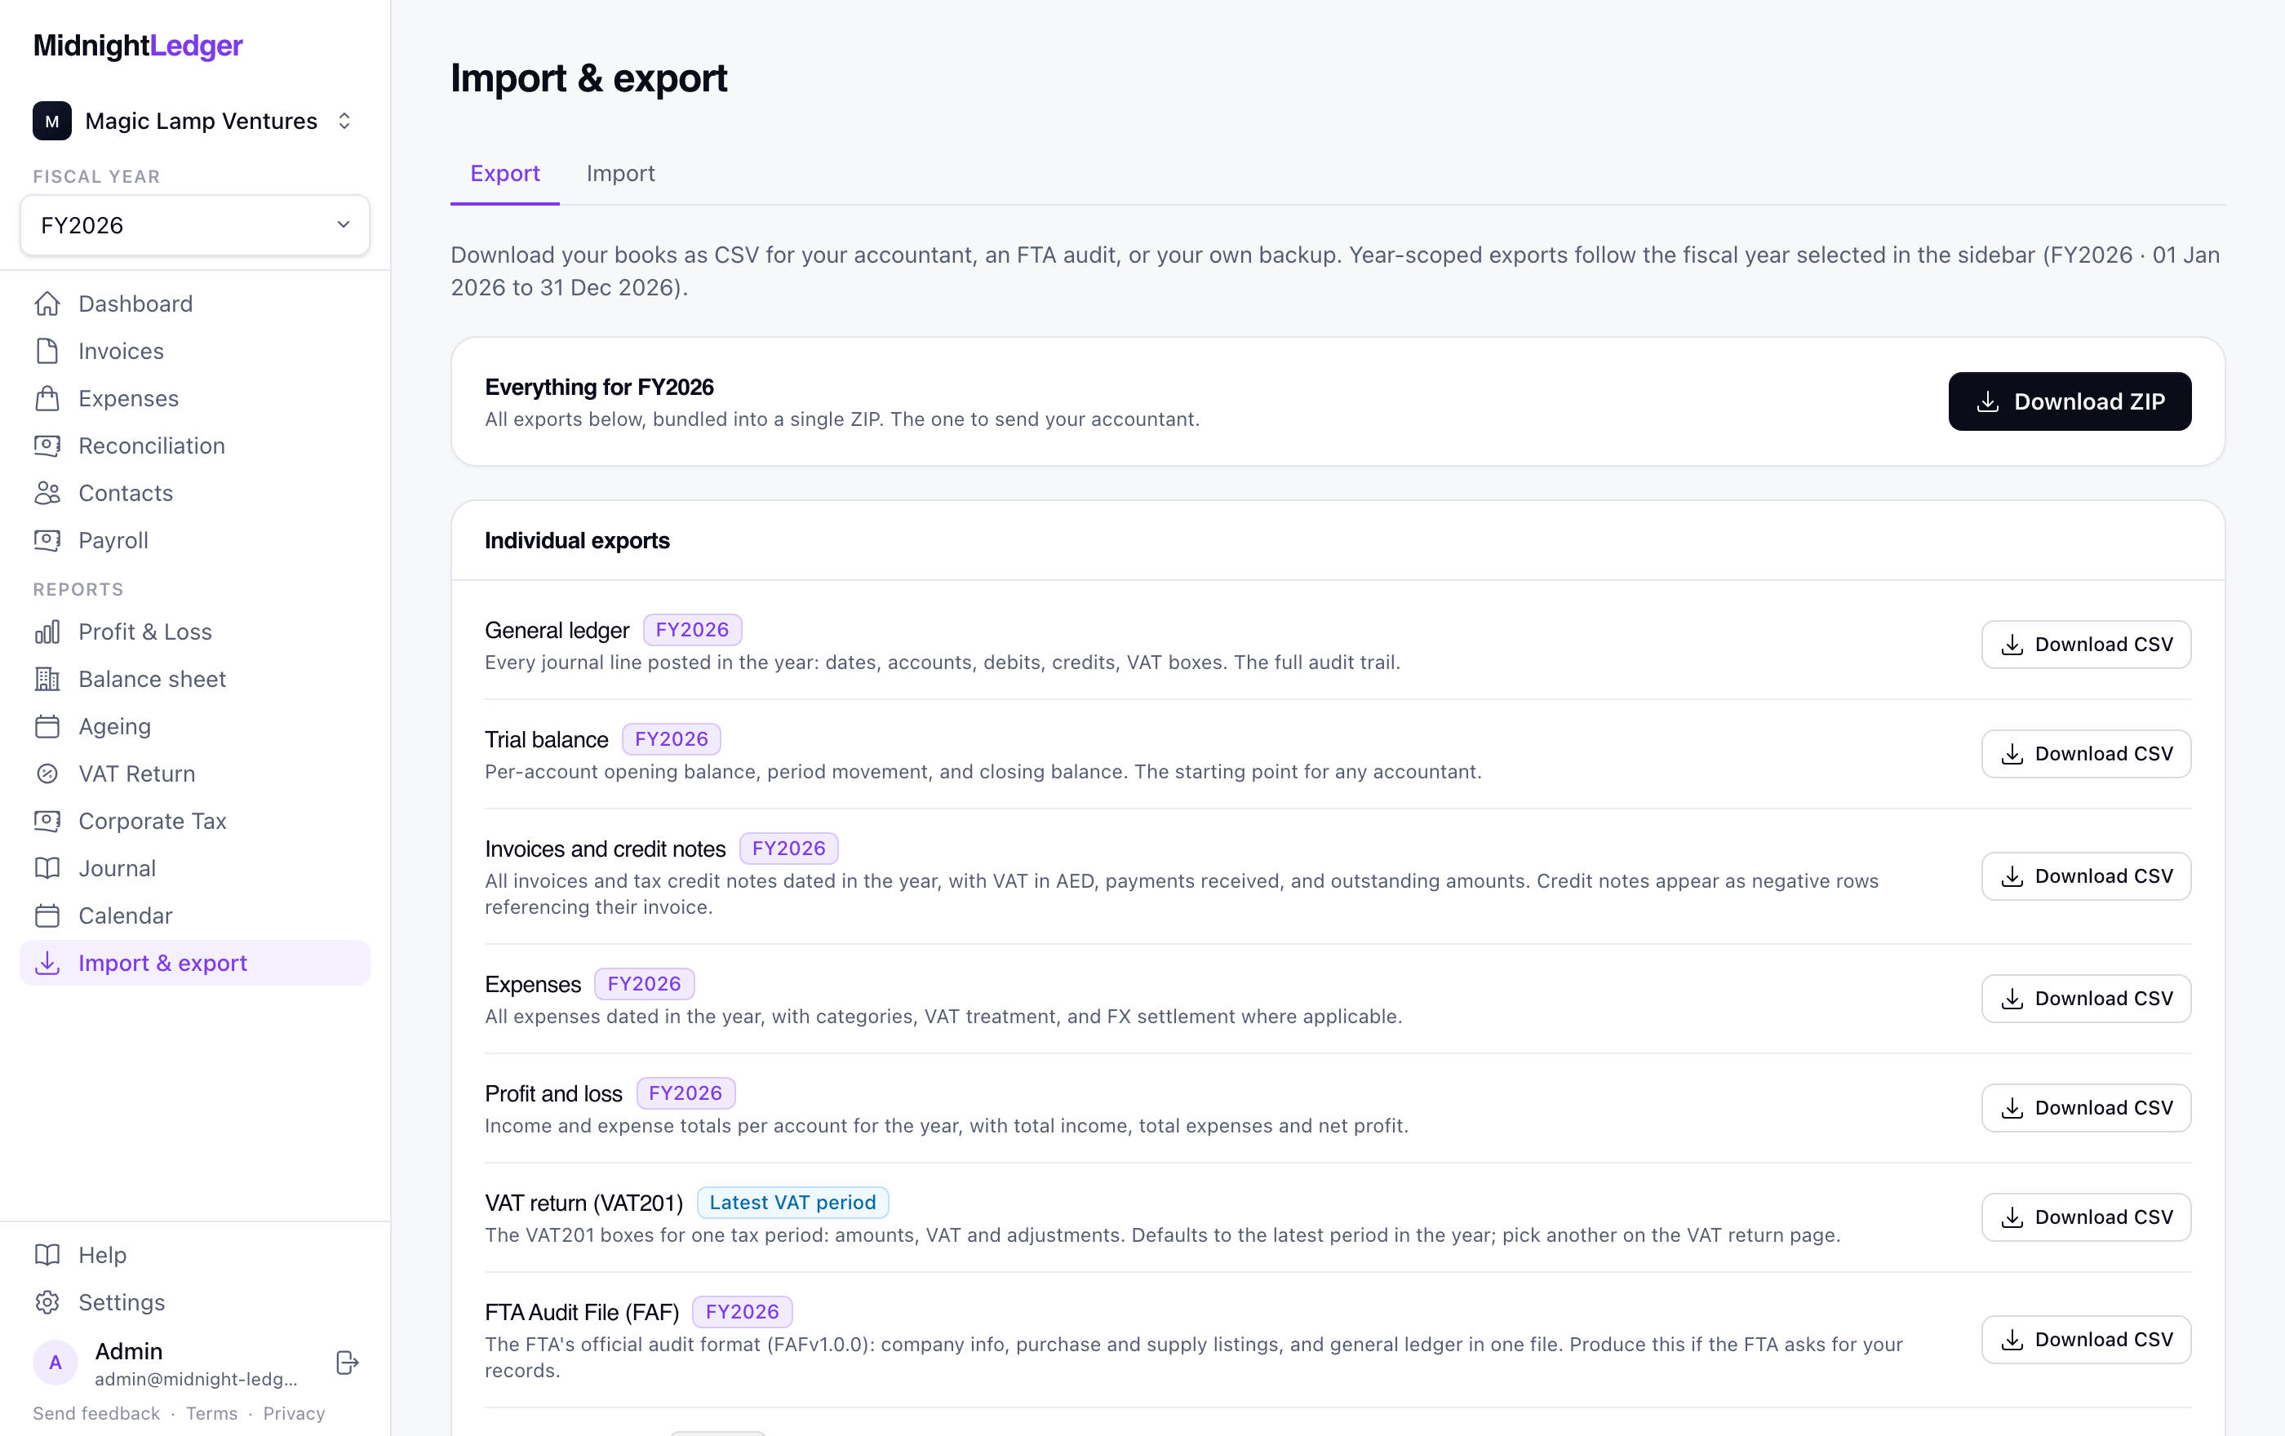Click the FY2026 badge next to General ledger

coord(693,630)
